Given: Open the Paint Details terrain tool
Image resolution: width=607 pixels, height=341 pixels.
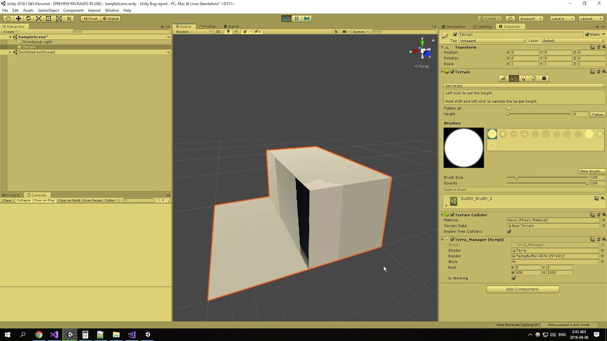Looking at the screenshot, I should [x=533, y=78].
